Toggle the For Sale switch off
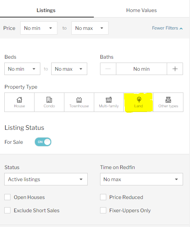The height and width of the screenshot is (227, 190). [x=43, y=142]
